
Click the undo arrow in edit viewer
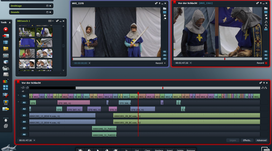point(266,22)
